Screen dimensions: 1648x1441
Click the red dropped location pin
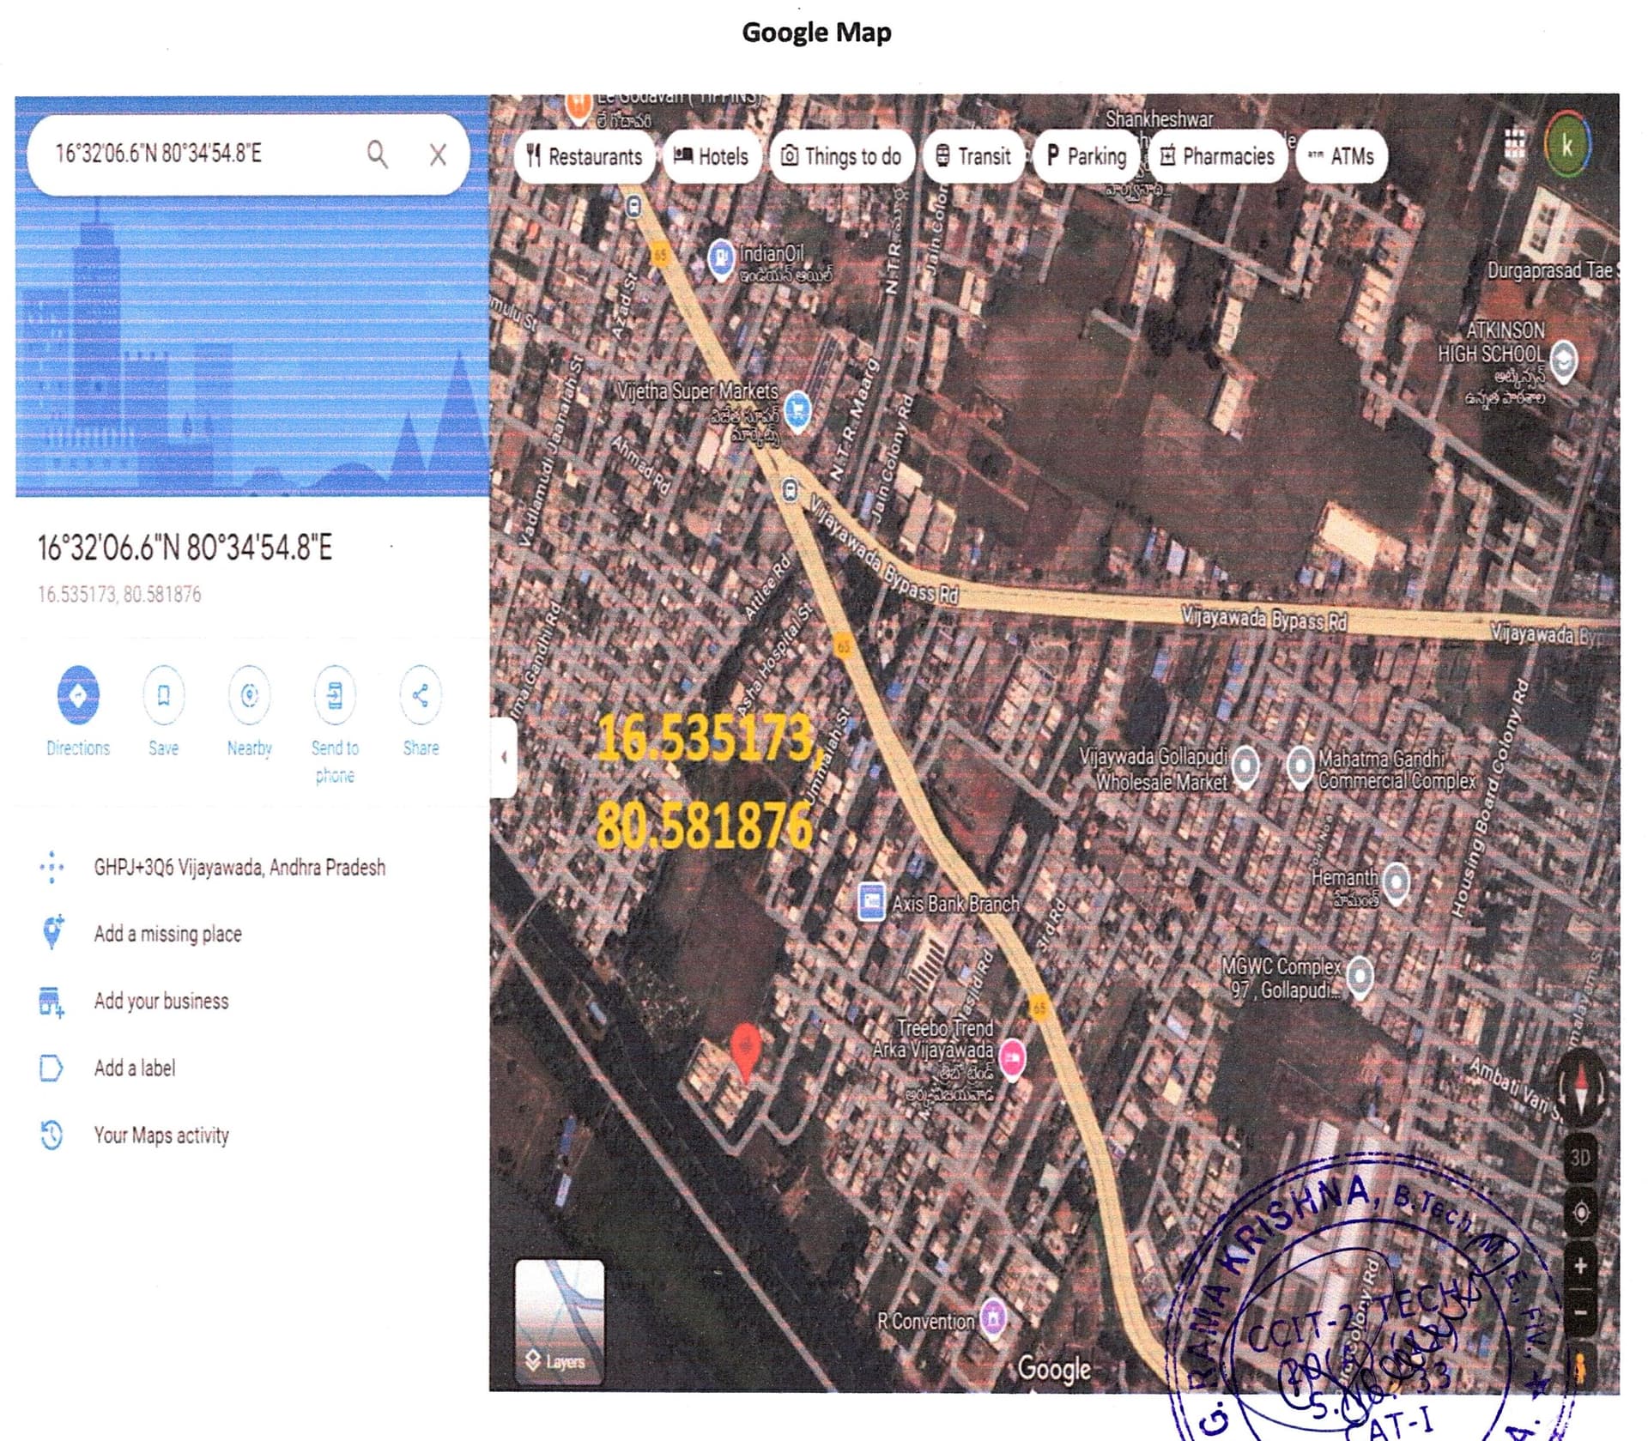tap(745, 1050)
